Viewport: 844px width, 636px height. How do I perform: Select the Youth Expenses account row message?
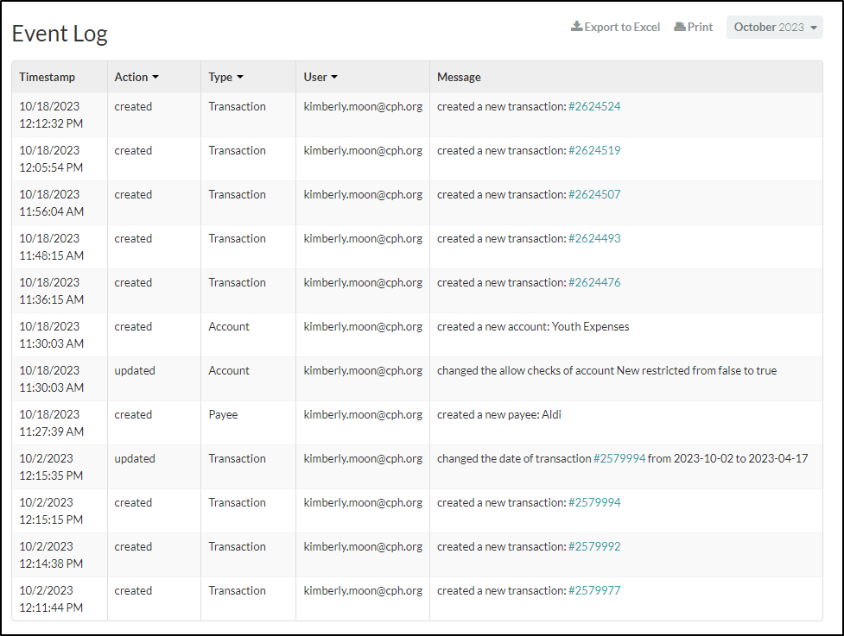pos(533,327)
